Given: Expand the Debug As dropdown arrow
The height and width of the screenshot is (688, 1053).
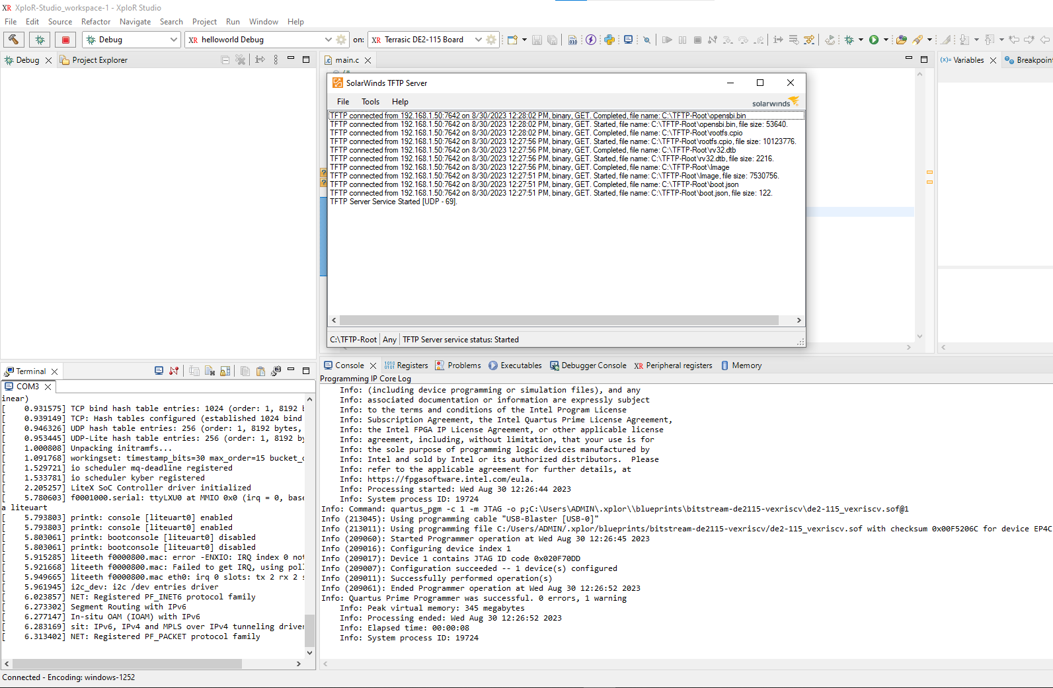Looking at the screenshot, I should [861, 40].
